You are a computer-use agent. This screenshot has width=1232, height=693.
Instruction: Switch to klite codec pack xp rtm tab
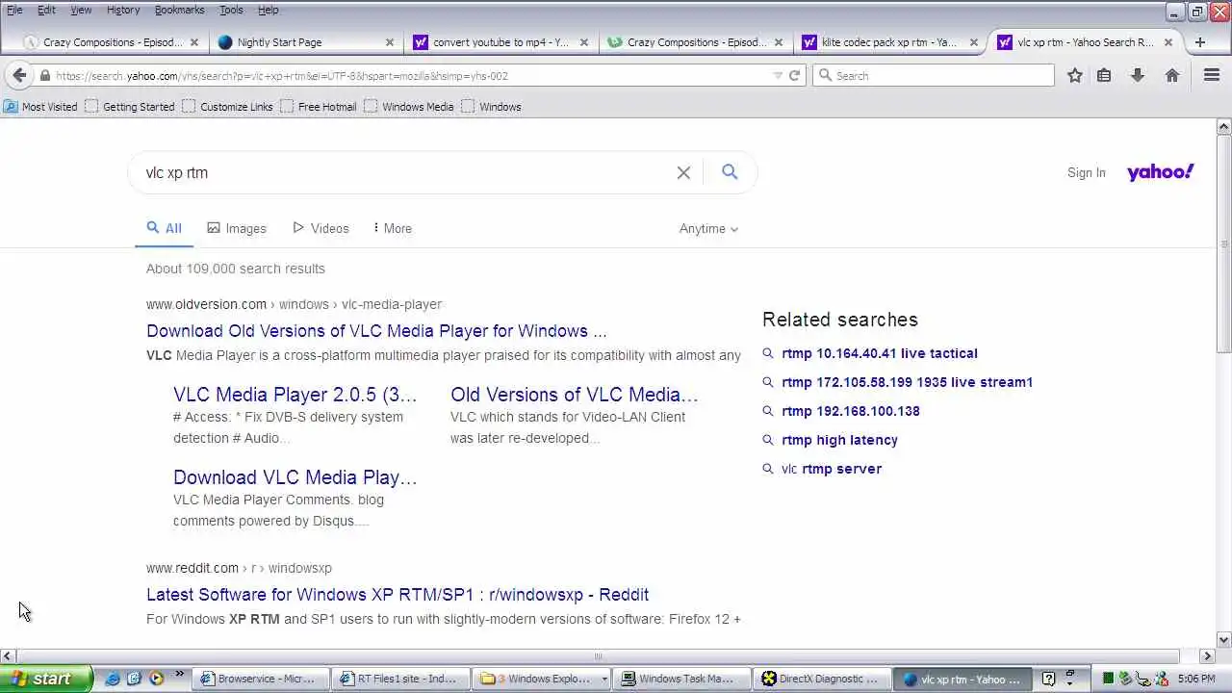[x=888, y=42]
